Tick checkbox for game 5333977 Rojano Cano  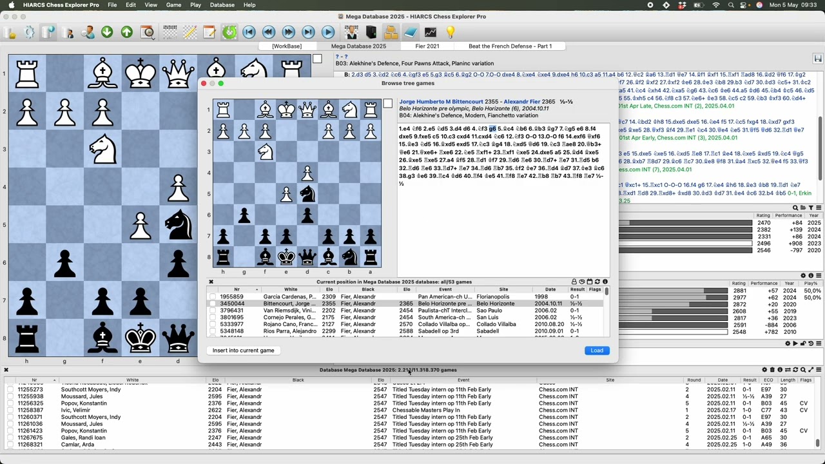pos(213,324)
